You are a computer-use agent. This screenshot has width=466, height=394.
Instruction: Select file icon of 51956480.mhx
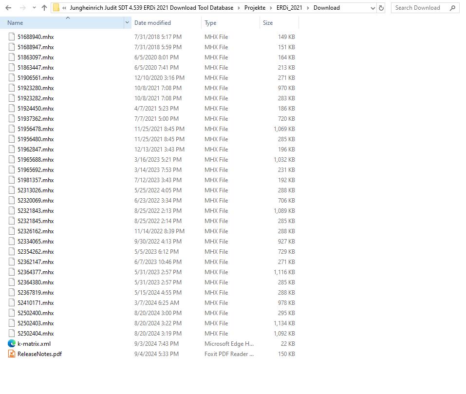pyautogui.click(x=12, y=139)
